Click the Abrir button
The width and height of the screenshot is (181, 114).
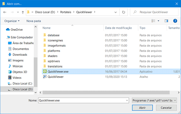142,108
